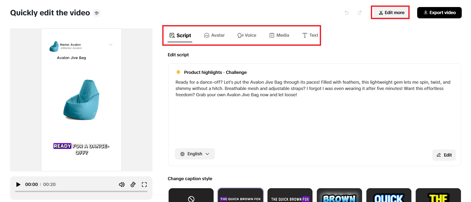This screenshot has height=202, width=471.
Task: Click the graduation cap tutorial icon
Action: 97,13
